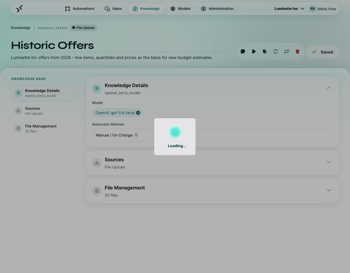Click the Saved button
The width and height of the screenshot is (350, 273).
pos(323,52)
